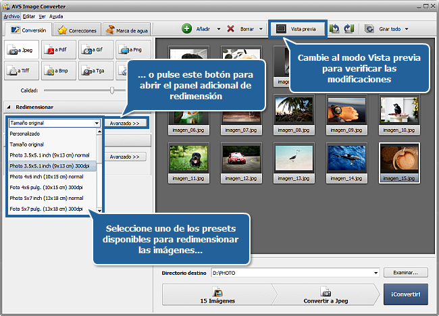
Task: Click the Calidad slider handle
Action: pos(112,90)
